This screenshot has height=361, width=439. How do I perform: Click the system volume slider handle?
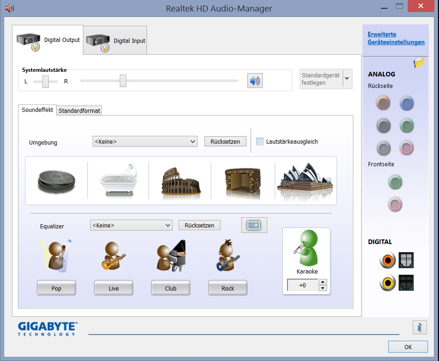pos(123,81)
